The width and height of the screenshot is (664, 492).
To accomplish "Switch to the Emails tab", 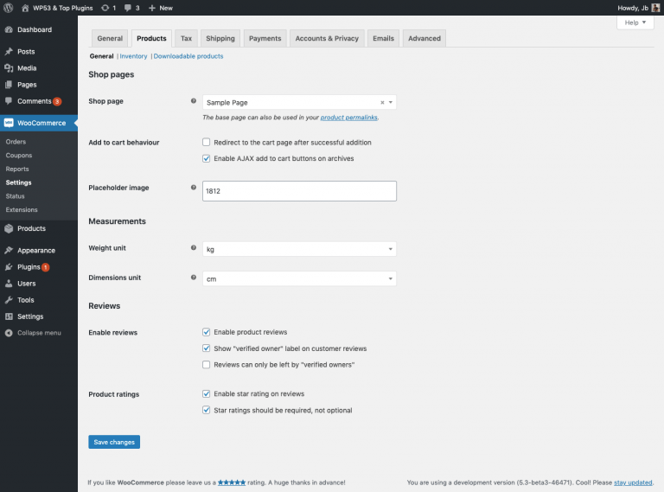I will (x=383, y=39).
